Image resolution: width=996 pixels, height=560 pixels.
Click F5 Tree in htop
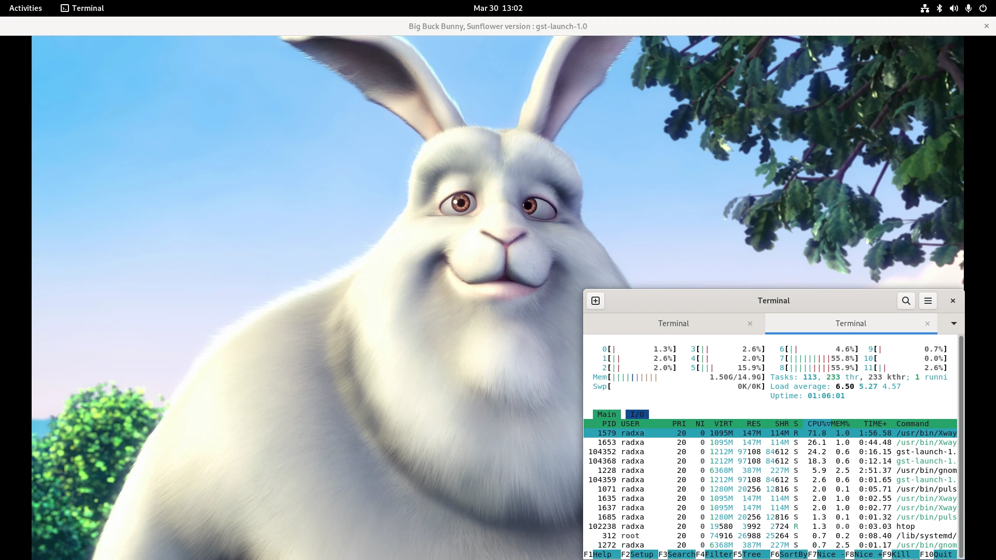coord(747,554)
